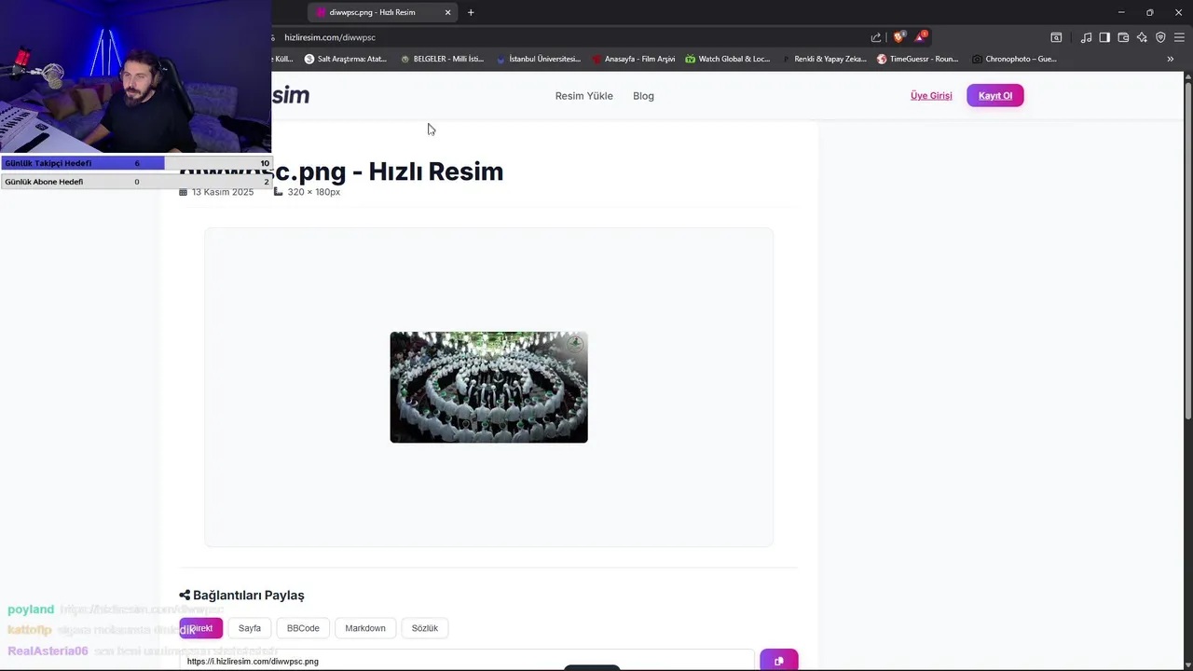Screen dimensions: 1193x671
Task: Open TimeGuessr bookmark
Action: [918, 59]
